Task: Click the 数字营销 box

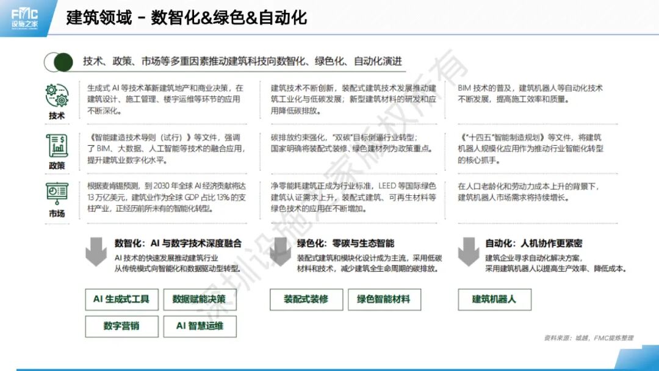Action: click(x=121, y=326)
